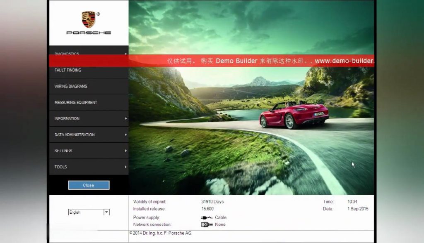
Task: Click the www.demo-builder watermark link
Action: click(344, 61)
